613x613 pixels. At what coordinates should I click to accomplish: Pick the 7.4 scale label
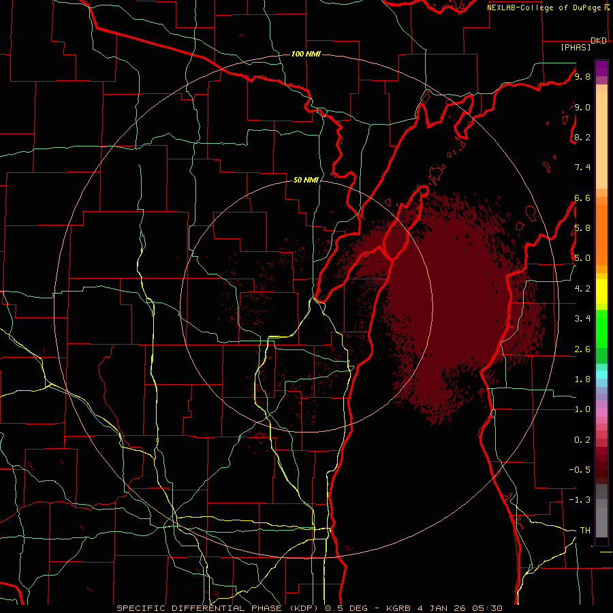click(582, 168)
